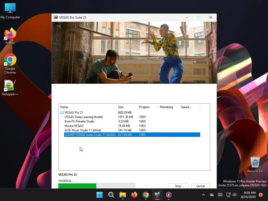
Task: Open File Explorer from the taskbar
Action: (122, 195)
